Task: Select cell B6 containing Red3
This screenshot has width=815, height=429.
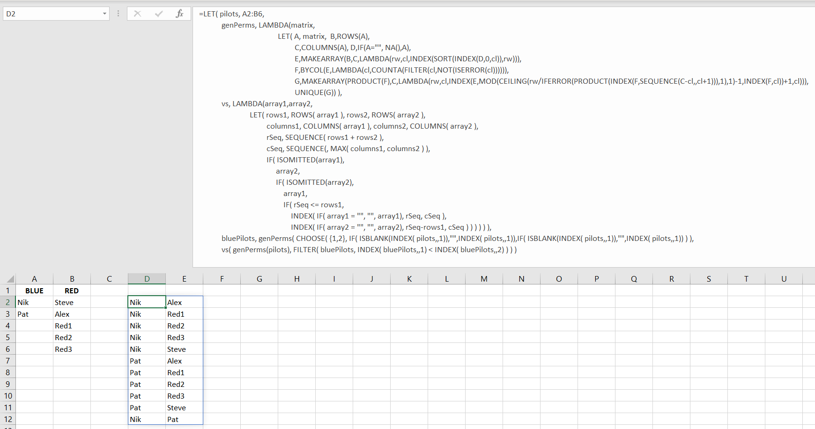Action: point(72,349)
